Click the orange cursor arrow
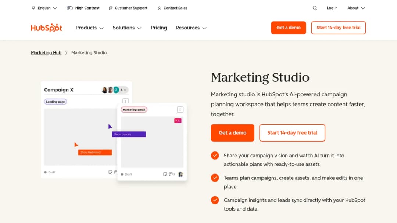This screenshot has height=223, width=397. (76, 145)
